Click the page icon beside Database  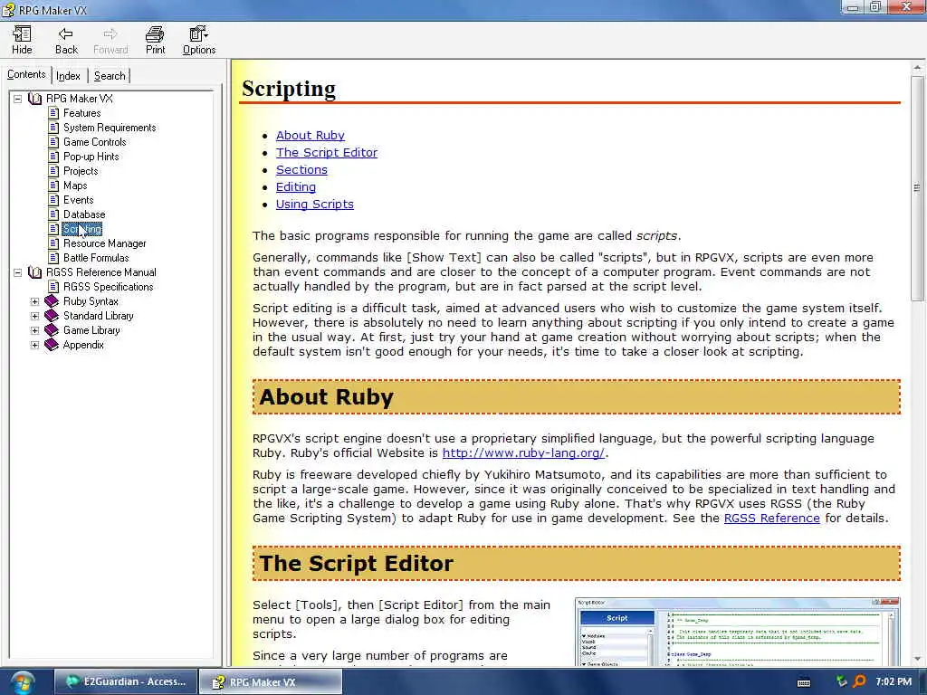(x=53, y=214)
